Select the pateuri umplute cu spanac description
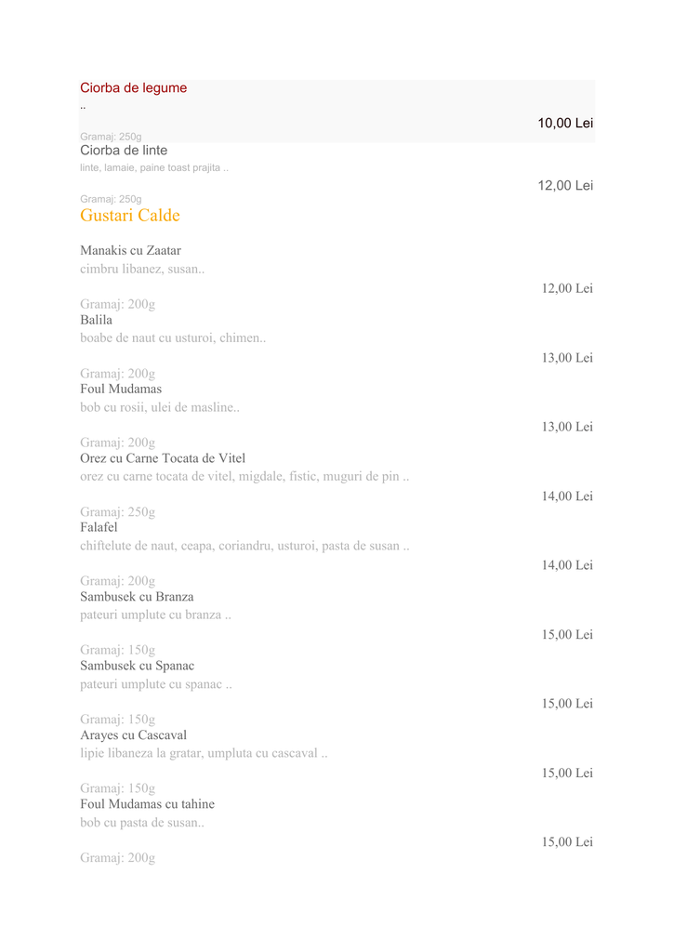 tap(155, 685)
